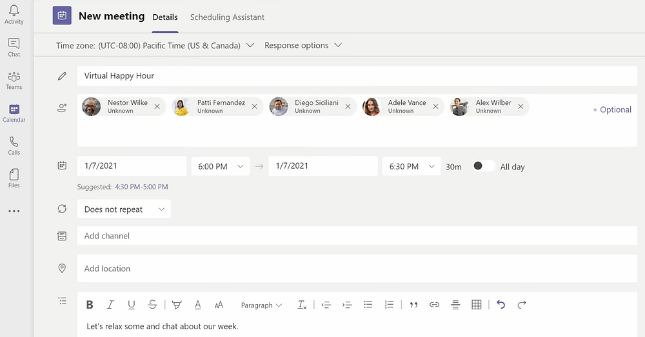This screenshot has height=337, width=645.
Task: Click the start date field 1/7/2021
Action: tap(132, 166)
